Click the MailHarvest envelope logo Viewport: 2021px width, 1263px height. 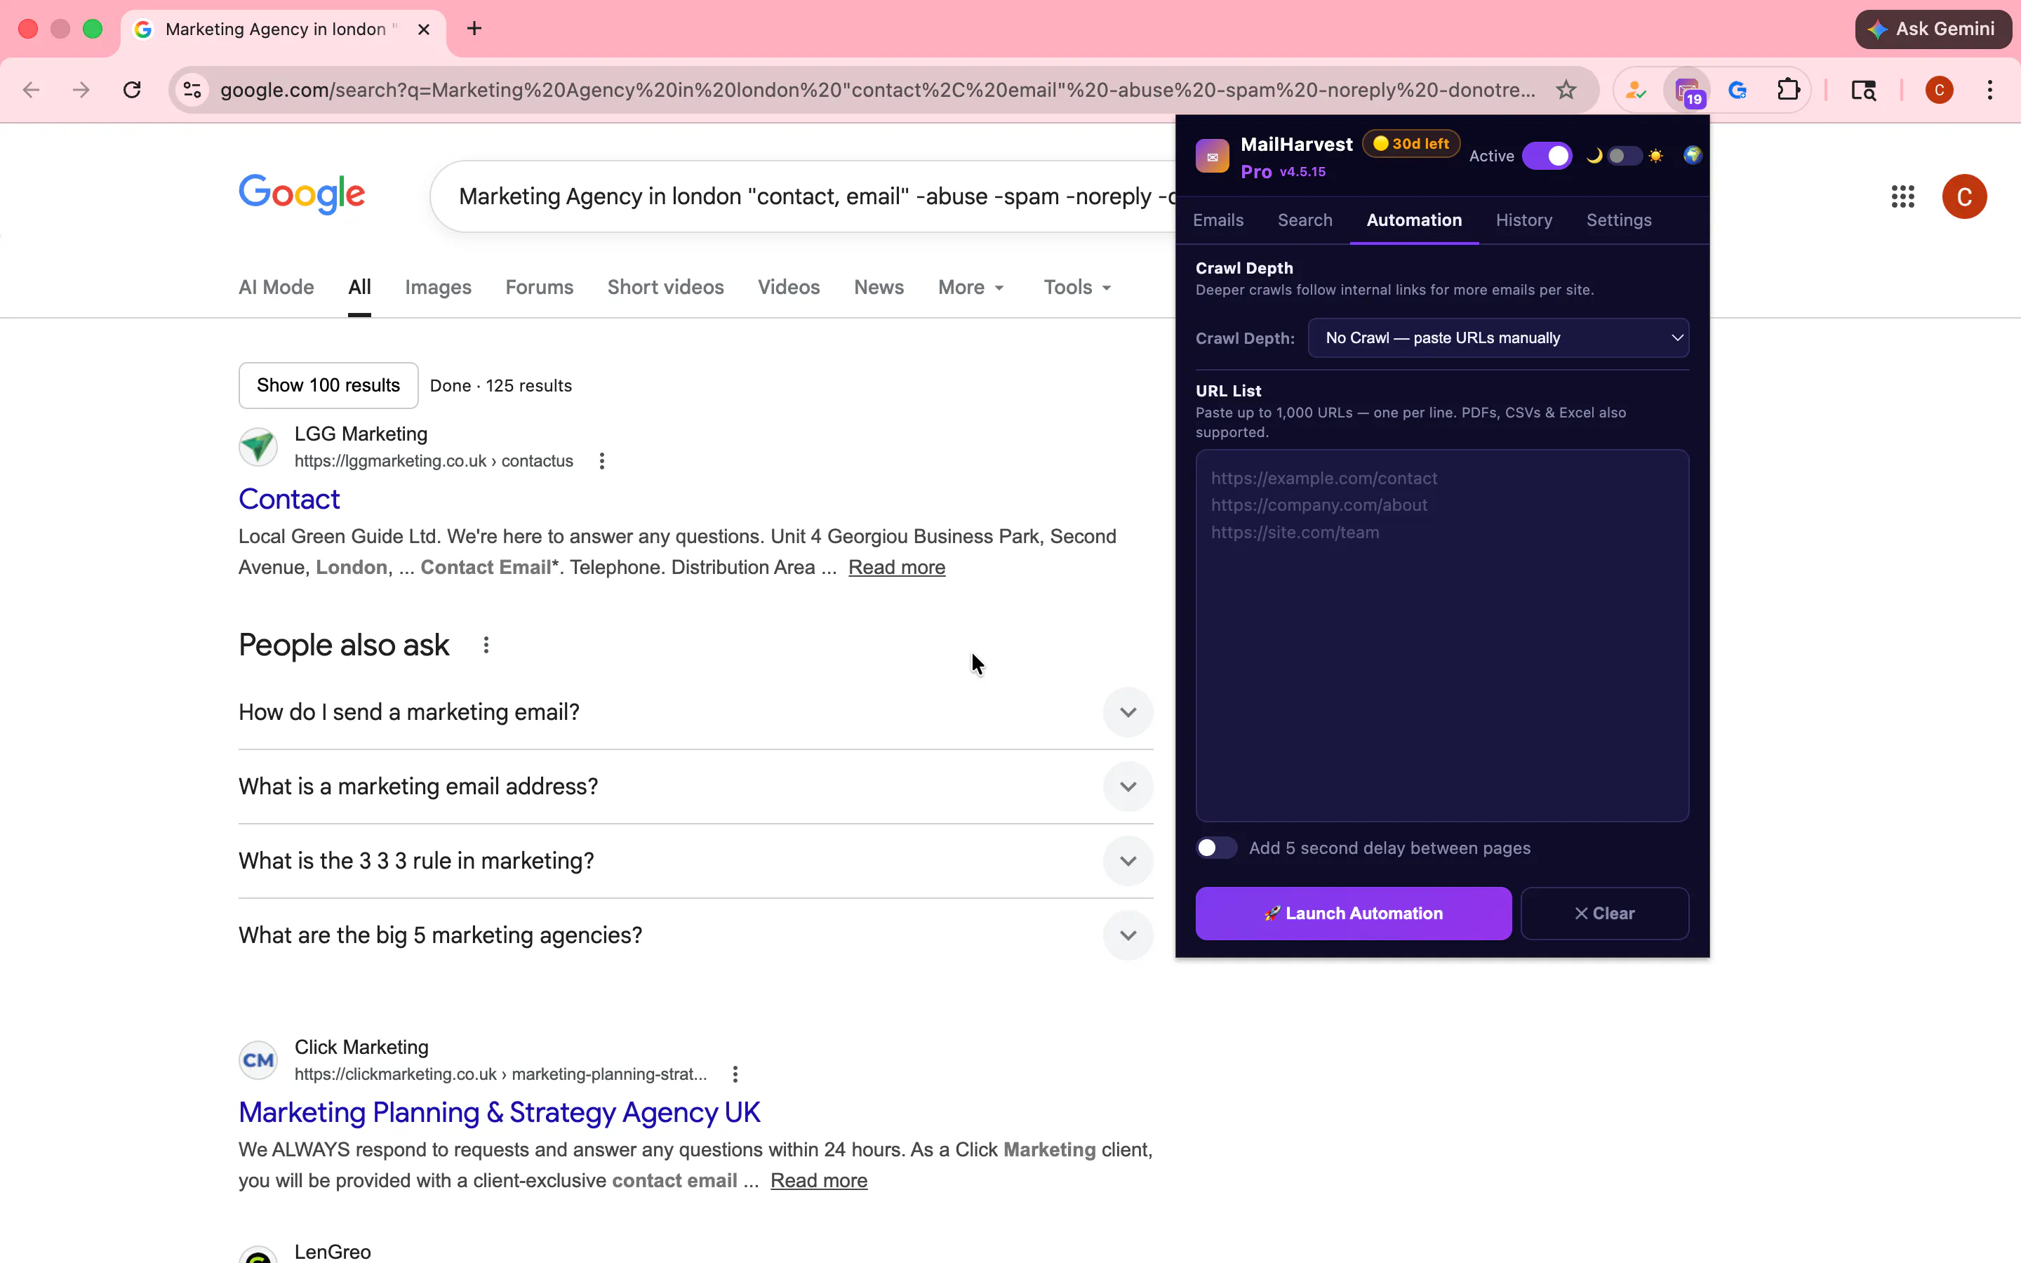click(x=1212, y=156)
